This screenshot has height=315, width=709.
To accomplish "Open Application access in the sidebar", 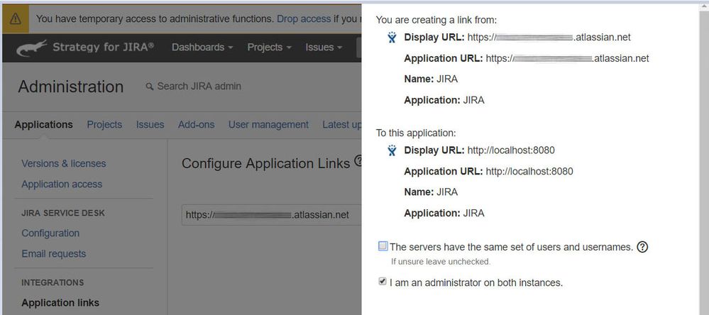I will coord(62,184).
